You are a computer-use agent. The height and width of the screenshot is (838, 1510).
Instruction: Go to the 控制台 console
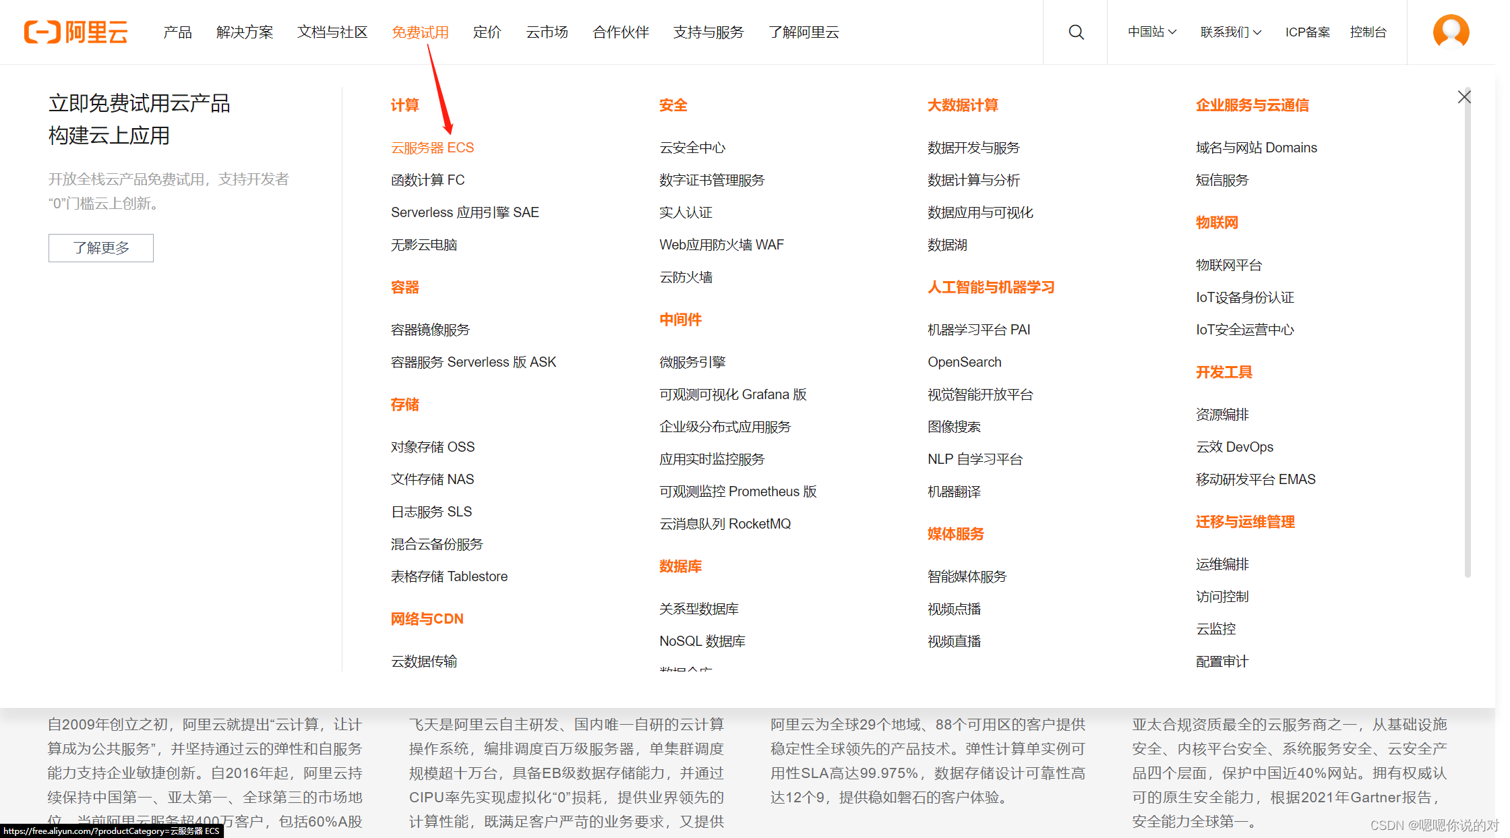(1368, 32)
